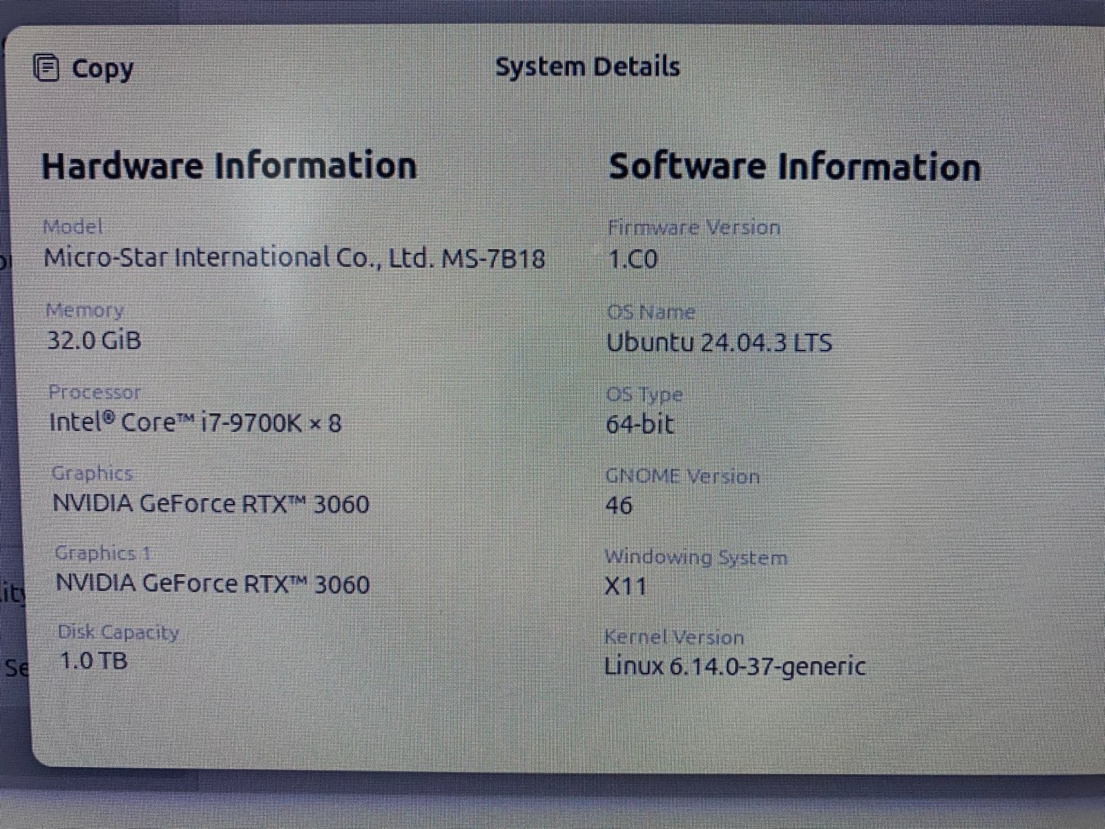Image resolution: width=1105 pixels, height=829 pixels.
Task: Select the 1.0 TB disk capacity value
Action: click(x=93, y=661)
